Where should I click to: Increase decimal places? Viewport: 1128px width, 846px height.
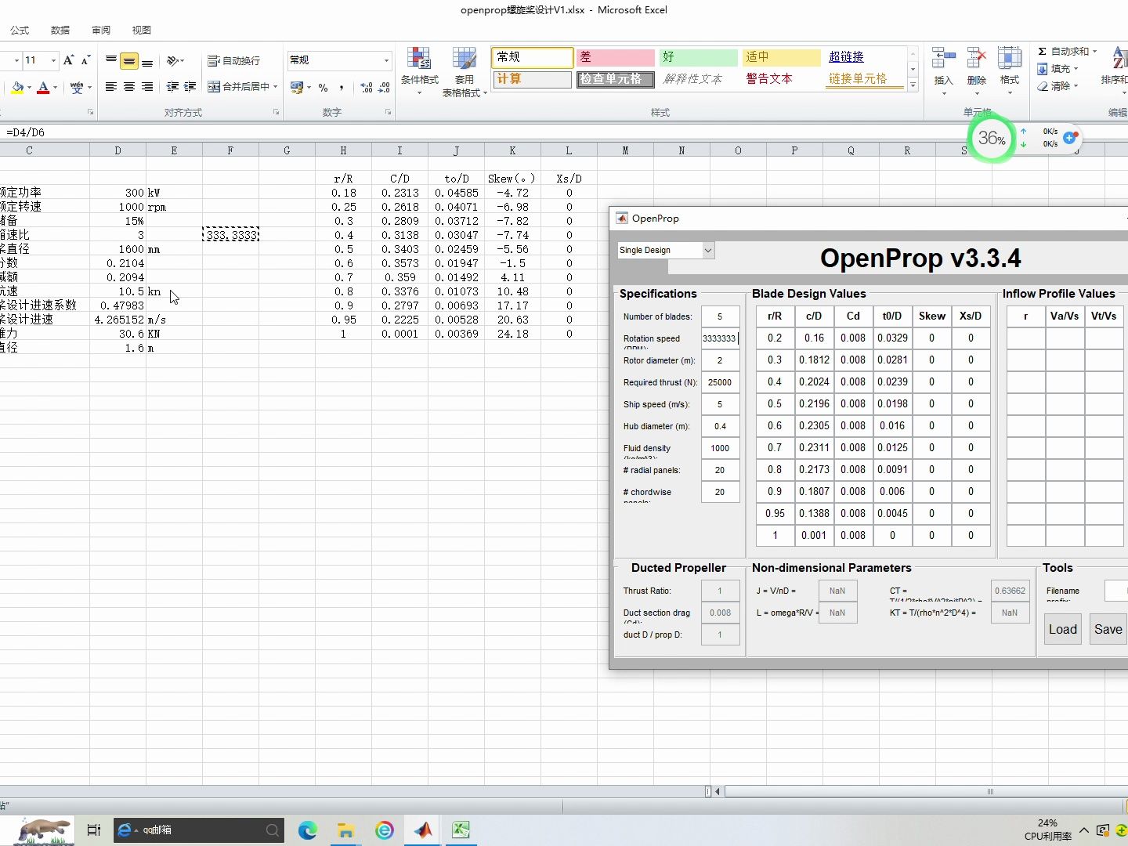click(x=367, y=87)
